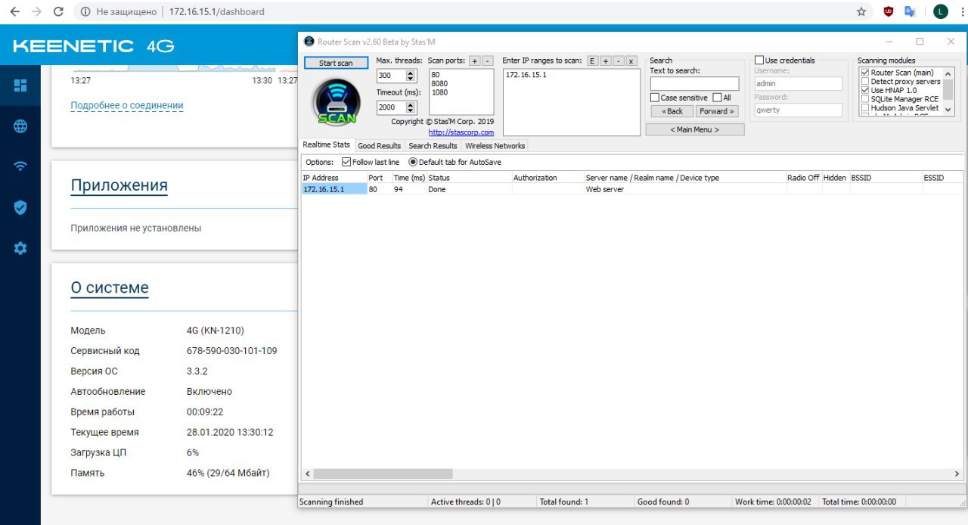Click the Text to search field

pos(694,84)
